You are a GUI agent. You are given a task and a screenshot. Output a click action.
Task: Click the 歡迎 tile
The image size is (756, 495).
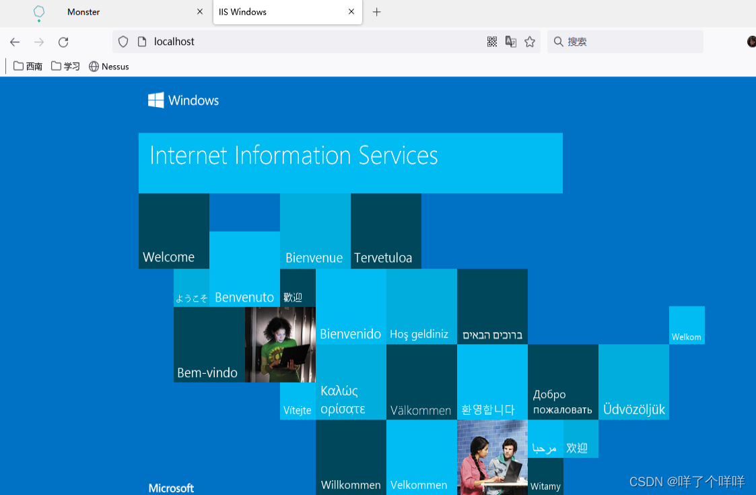(298, 288)
